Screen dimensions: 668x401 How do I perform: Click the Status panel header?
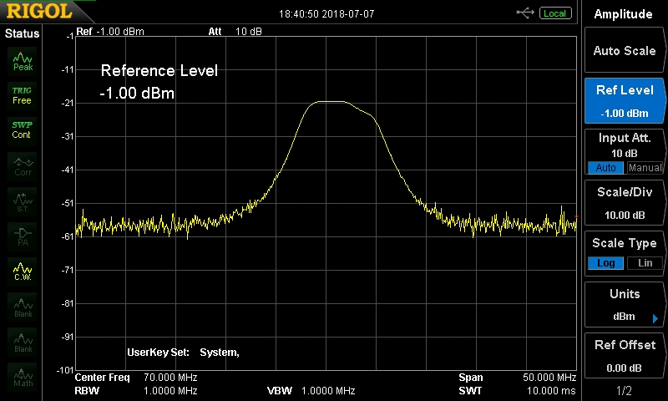click(22, 33)
